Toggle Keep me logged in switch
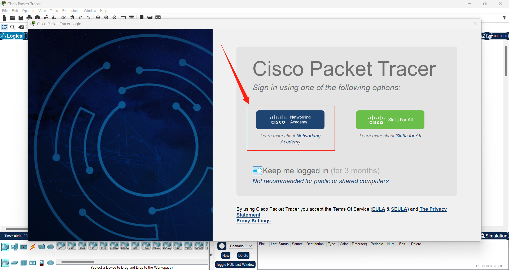The height and width of the screenshot is (270, 509). click(x=257, y=171)
